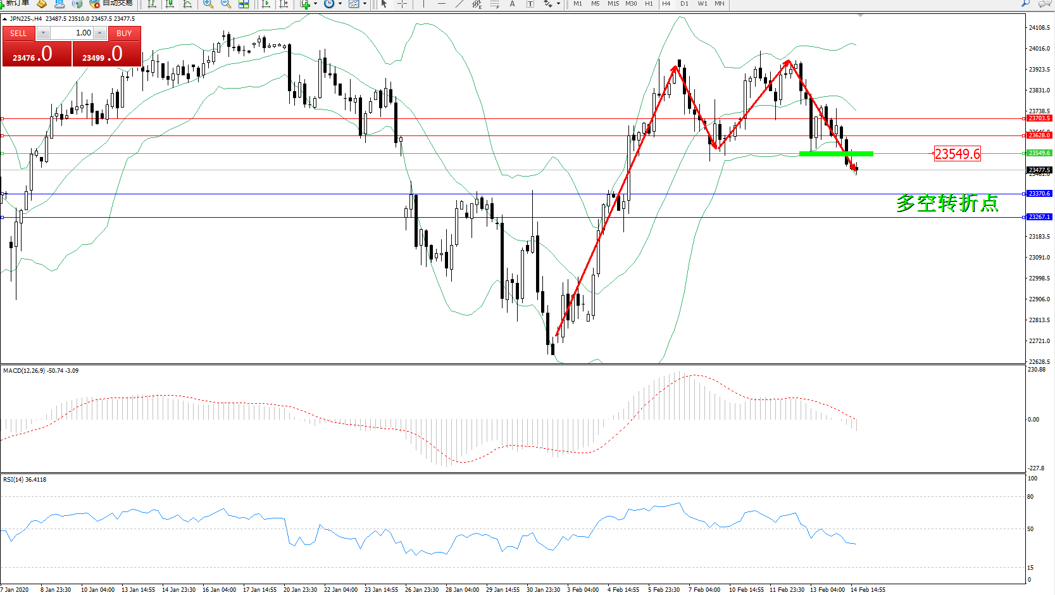
Task: Toggle the chart shift icon
Action: 284,4
